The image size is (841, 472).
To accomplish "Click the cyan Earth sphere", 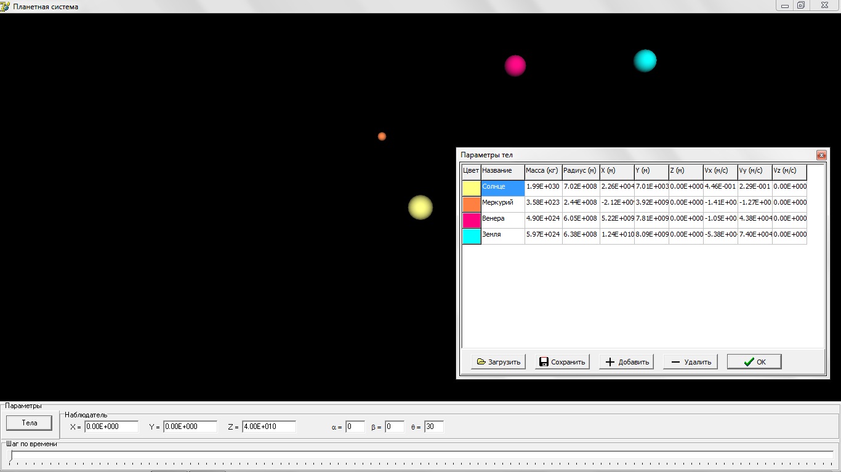I will click(645, 61).
